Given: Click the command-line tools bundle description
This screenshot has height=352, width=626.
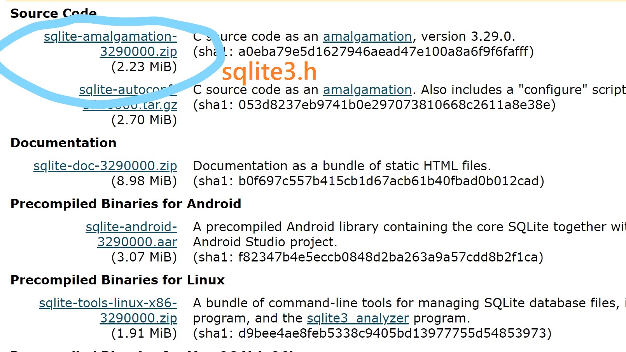Looking at the screenshot, I should 350,303.
